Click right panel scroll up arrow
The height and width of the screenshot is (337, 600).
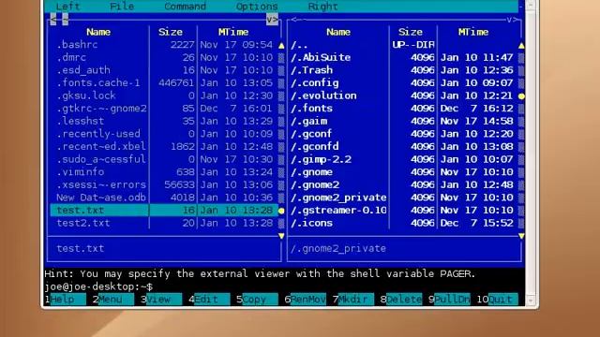(x=521, y=45)
